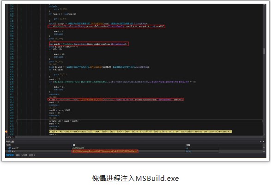The image size is (271, 185).
Task: Click the ResumeThread call line in the code
Action: (89, 44)
